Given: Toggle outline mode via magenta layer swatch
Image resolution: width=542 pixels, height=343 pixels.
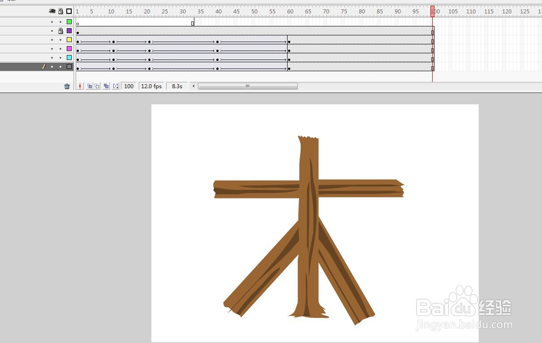Looking at the screenshot, I should click(69, 48).
